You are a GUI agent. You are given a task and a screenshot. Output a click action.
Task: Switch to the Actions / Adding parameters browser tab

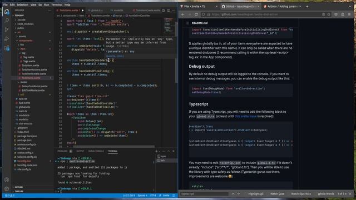[x=283, y=6]
